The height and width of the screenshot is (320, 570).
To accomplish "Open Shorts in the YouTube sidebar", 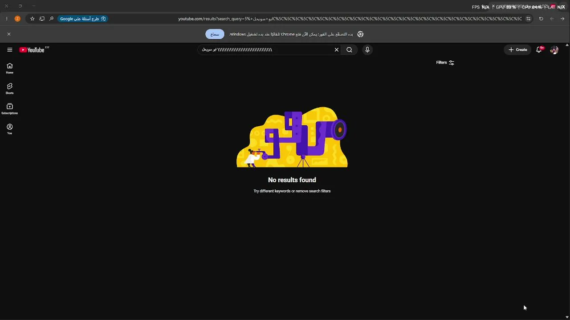I will [9, 88].
